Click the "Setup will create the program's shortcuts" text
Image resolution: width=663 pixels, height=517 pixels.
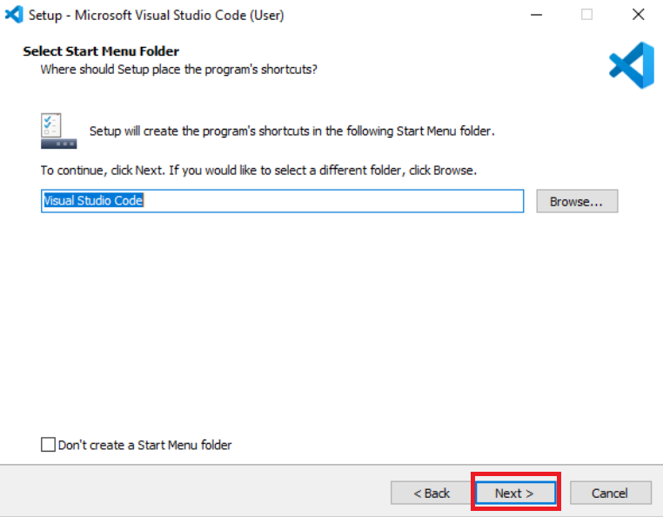pyautogui.click(x=291, y=131)
